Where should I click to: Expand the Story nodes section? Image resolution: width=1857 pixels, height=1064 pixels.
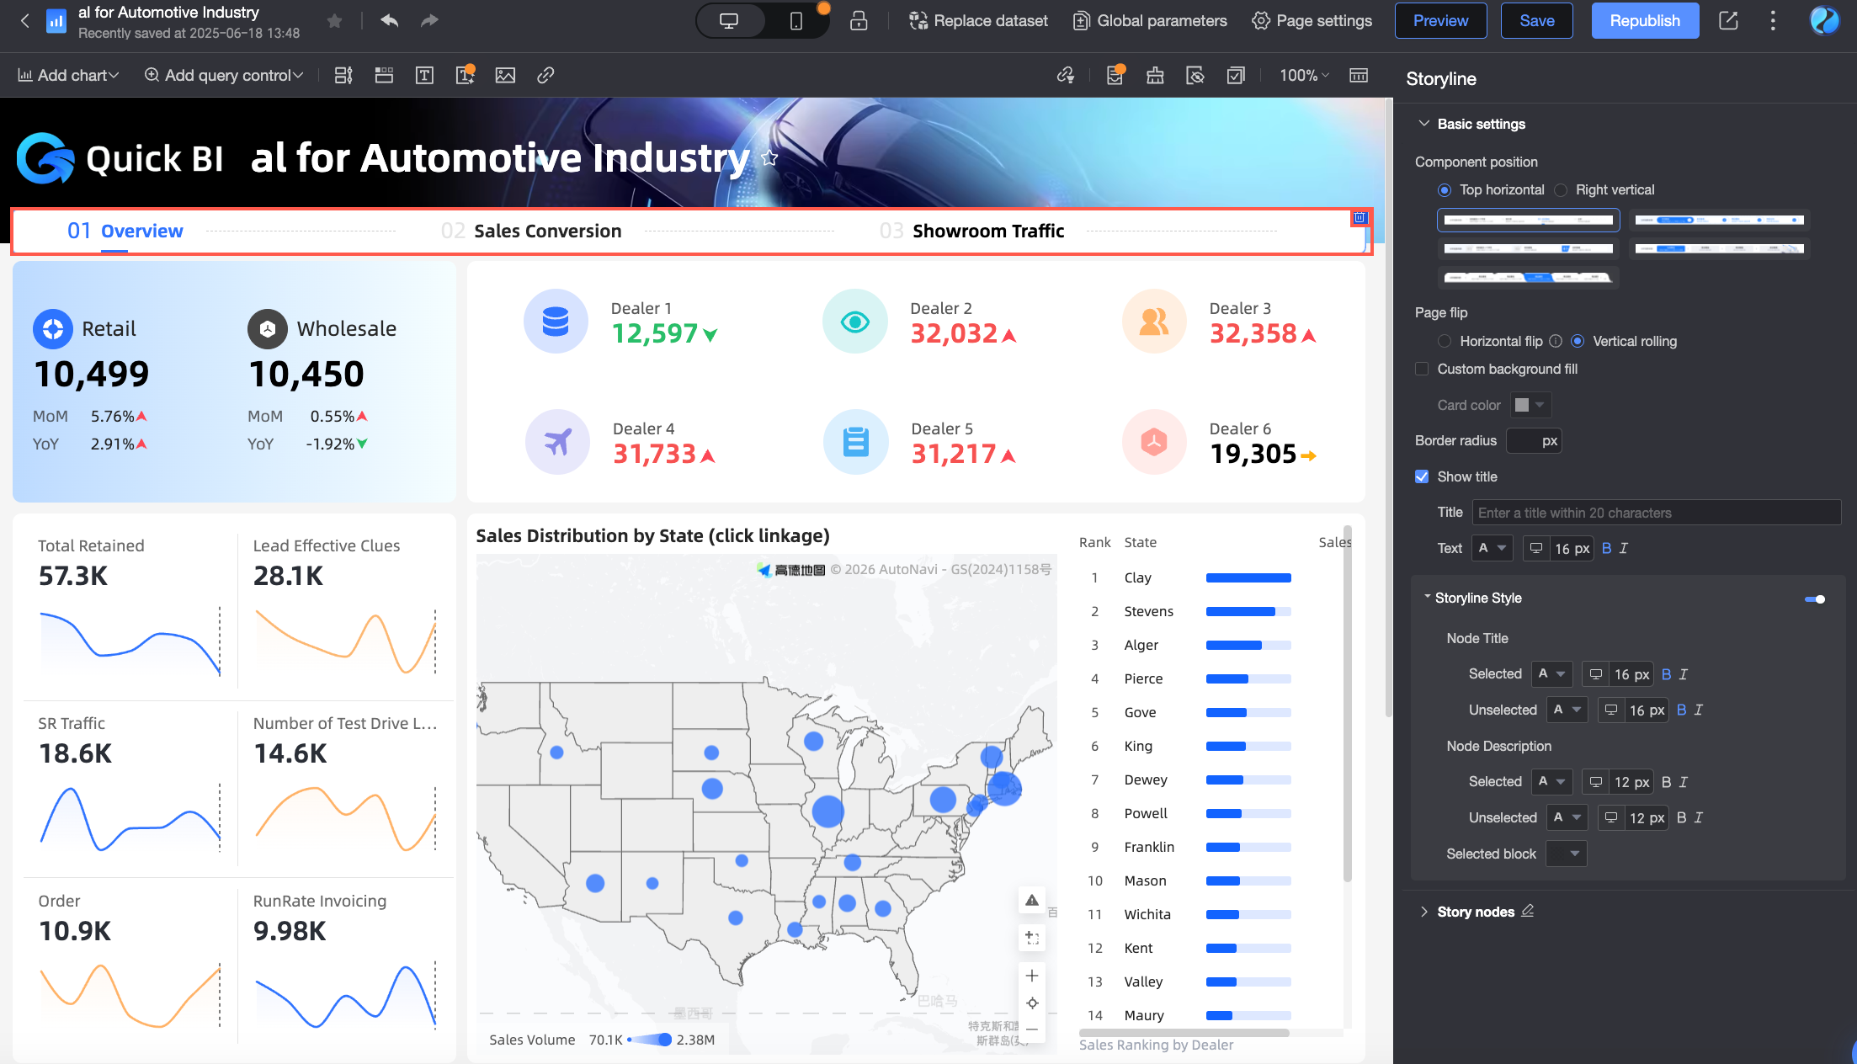[x=1424, y=912]
